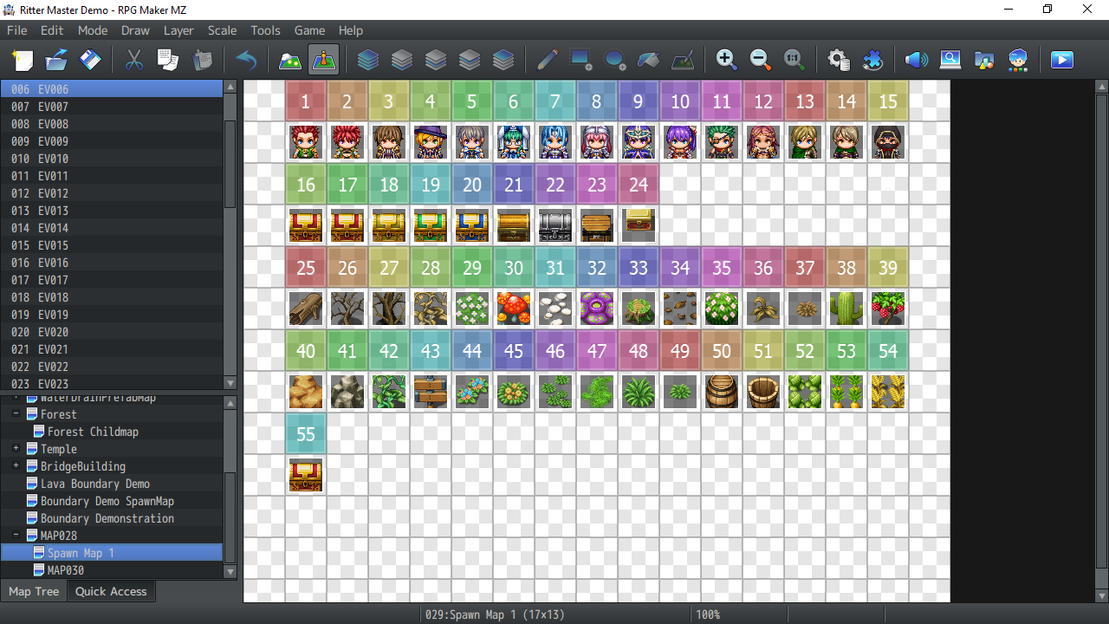The height and width of the screenshot is (624, 1109).
Task: Open the Tools menu
Action: pos(265,30)
